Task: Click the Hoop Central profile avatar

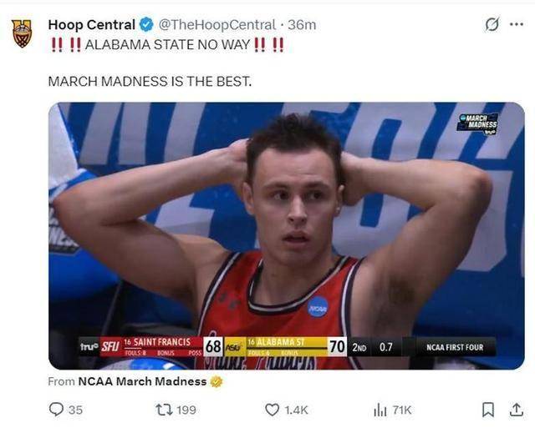Action: pos(22,33)
